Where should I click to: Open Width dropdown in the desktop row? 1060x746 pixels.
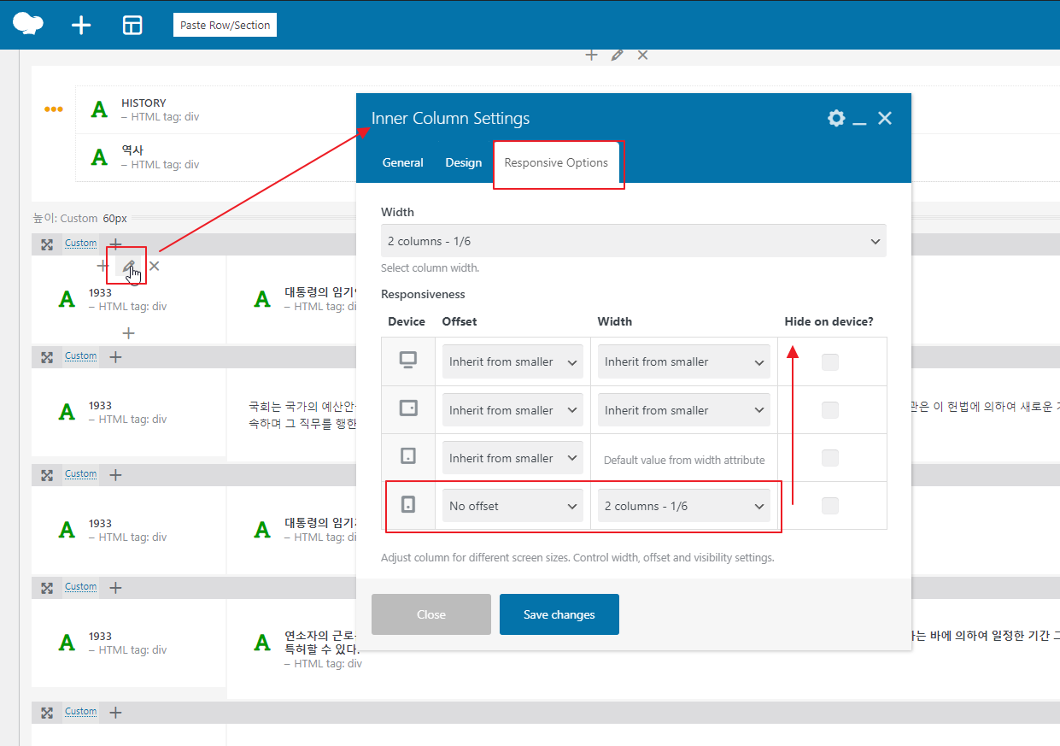point(684,361)
